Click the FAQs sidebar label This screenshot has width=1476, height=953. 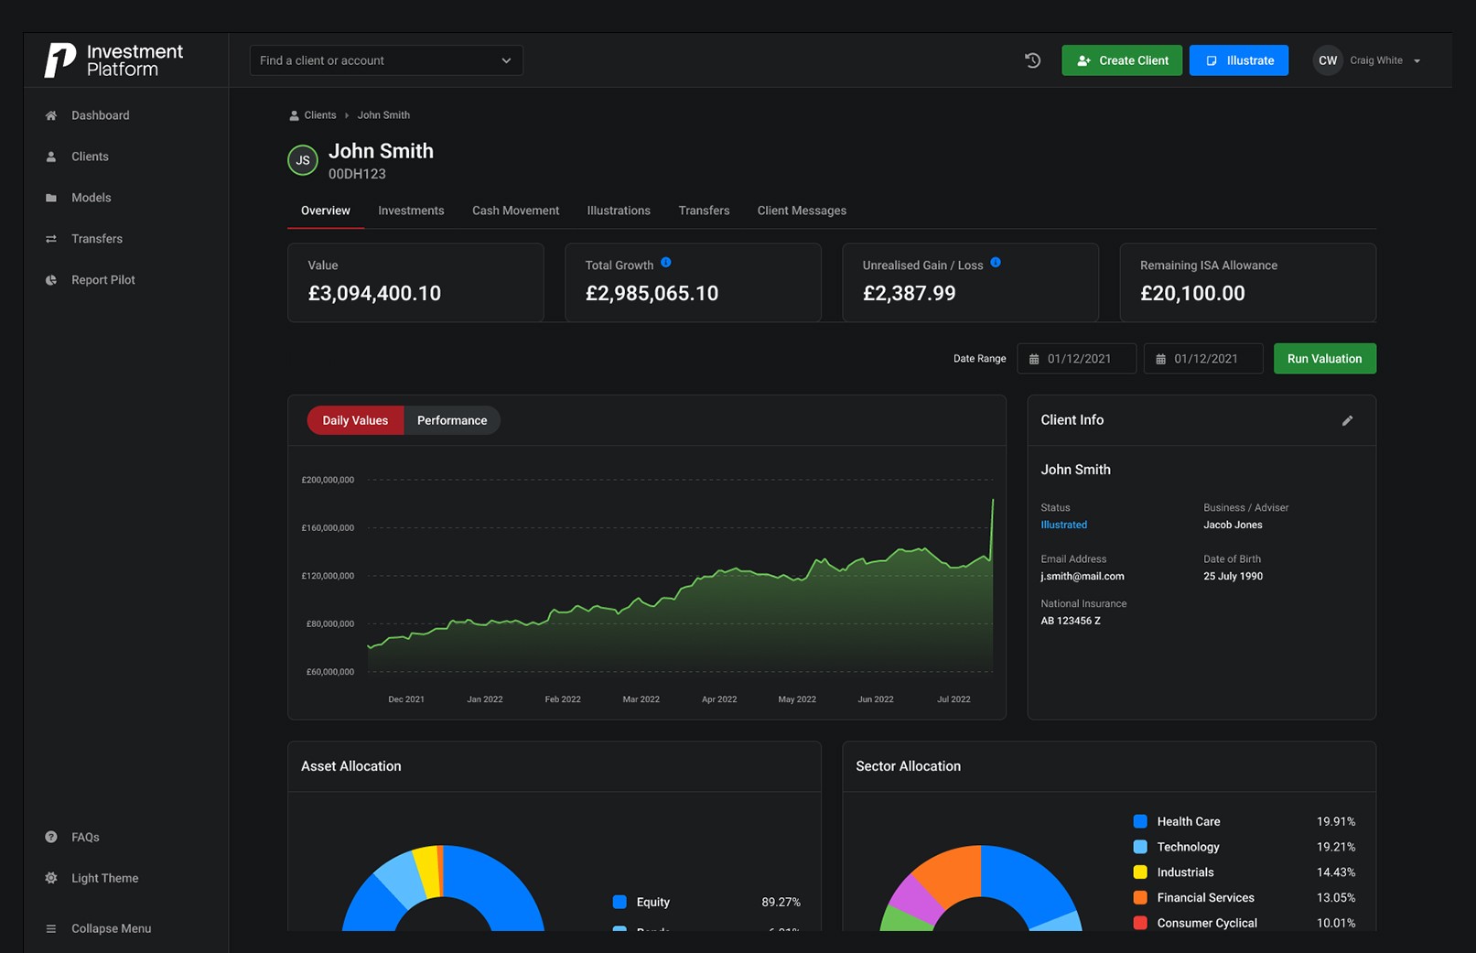click(x=85, y=837)
